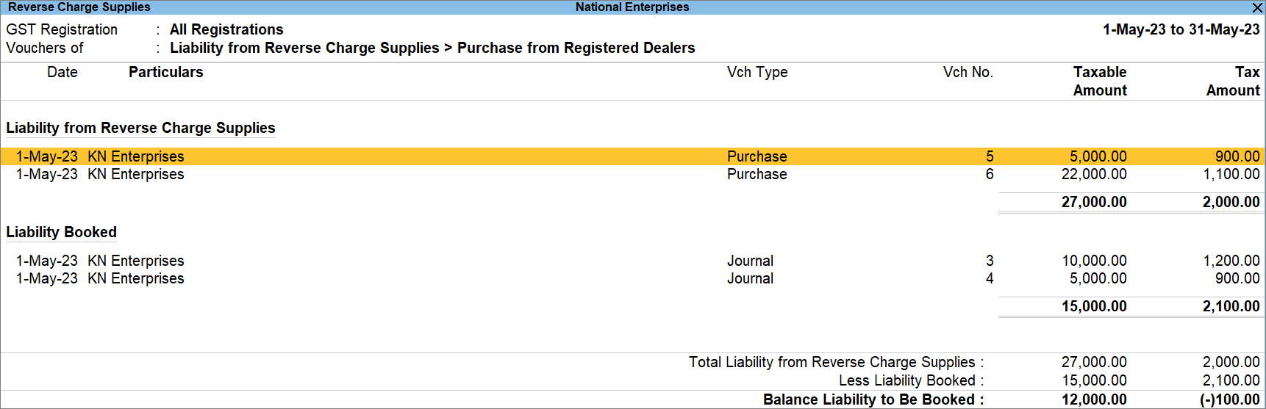Image resolution: width=1266 pixels, height=409 pixels.
Task: Click the Date column header
Action: [62, 72]
